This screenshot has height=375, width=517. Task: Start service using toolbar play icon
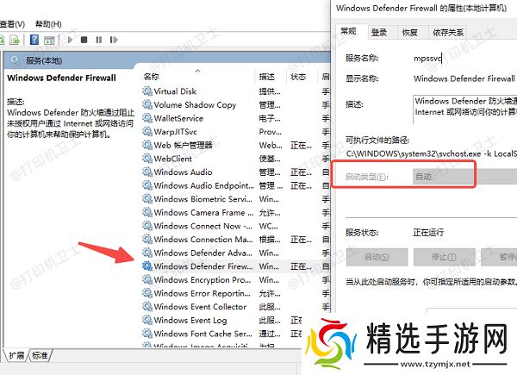point(70,40)
